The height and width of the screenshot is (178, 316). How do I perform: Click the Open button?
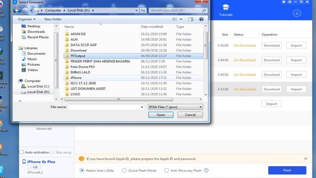click(x=160, y=115)
